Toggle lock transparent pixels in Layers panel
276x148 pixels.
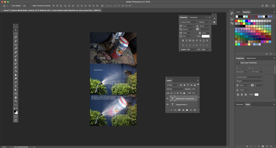171,93
